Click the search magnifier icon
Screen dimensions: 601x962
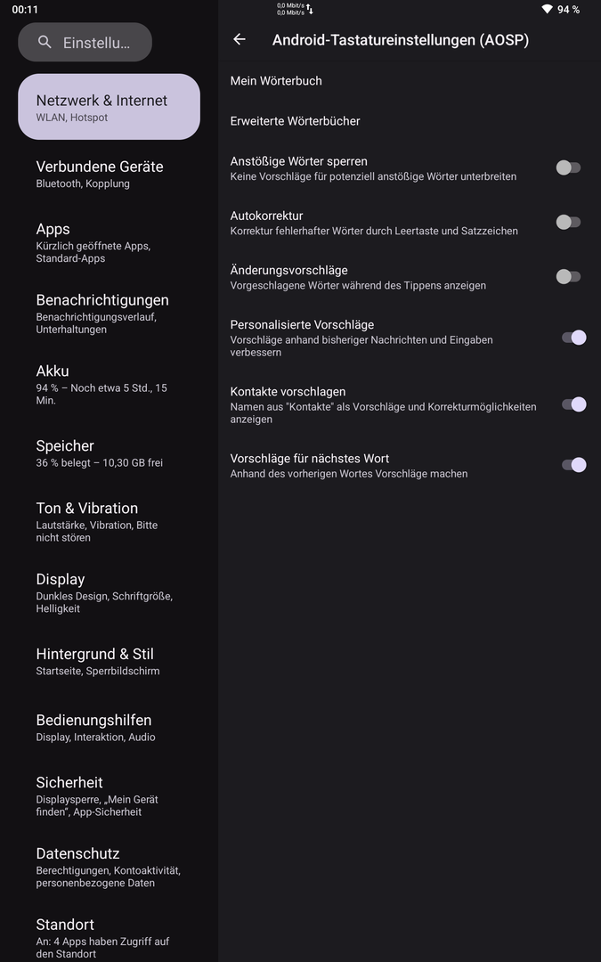point(45,43)
